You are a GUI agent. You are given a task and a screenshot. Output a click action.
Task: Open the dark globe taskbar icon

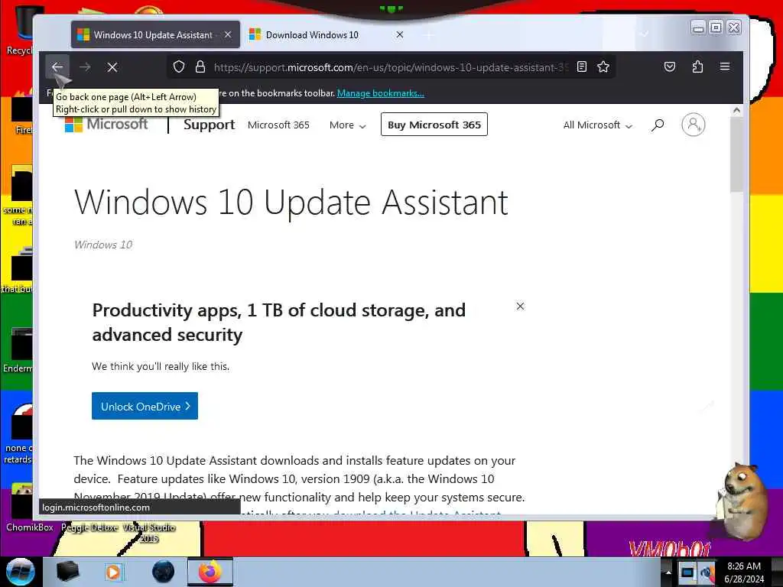[164, 572]
